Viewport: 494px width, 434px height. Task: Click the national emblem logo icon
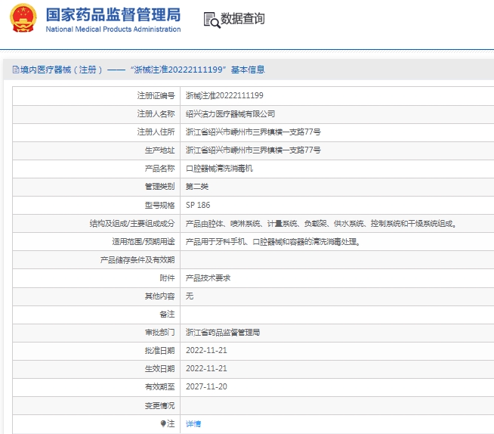(23, 18)
